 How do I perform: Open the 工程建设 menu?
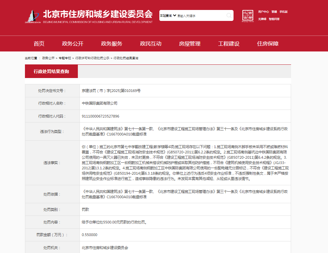tap(229, 43)
